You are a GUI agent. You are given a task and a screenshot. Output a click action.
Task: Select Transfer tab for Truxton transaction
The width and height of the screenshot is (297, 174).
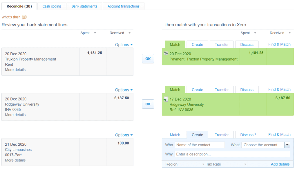222,45
